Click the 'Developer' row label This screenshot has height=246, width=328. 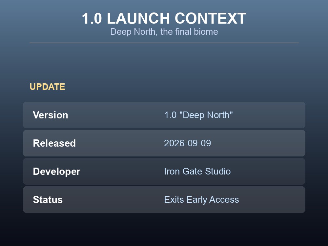56,172
